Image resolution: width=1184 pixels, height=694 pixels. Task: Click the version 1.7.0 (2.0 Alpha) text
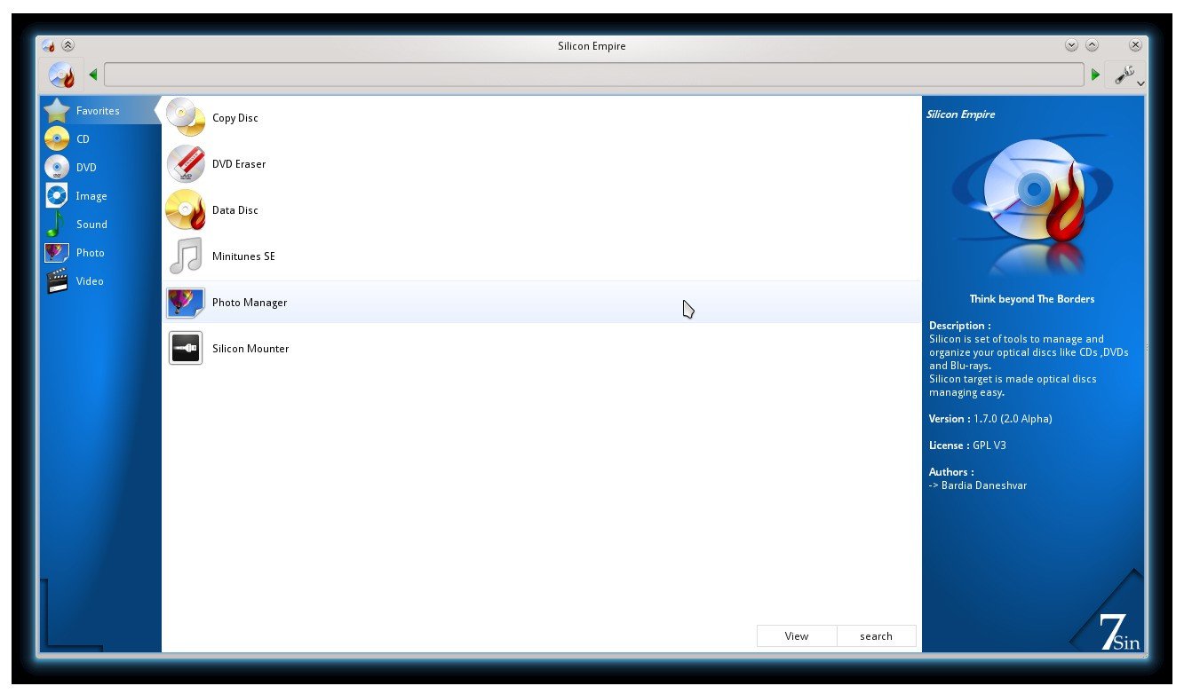[x=1013, y=419]
